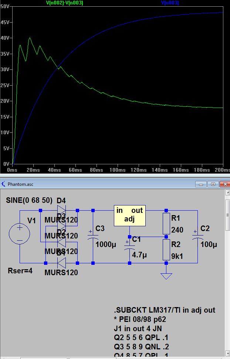This screenshot has height=359, width=230.
Task: Click the LM317 in/out/adj regulator block
Action: (x=129, y=216)
